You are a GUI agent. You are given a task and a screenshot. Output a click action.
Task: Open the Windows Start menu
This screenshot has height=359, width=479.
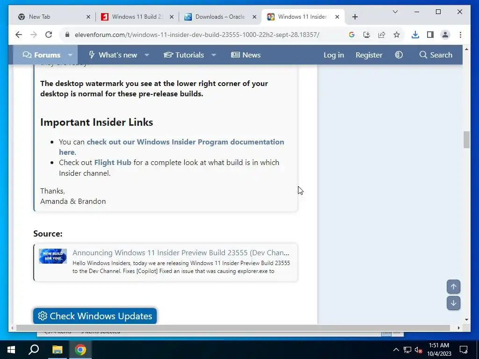pyautogui.click(x=11, y=350)
